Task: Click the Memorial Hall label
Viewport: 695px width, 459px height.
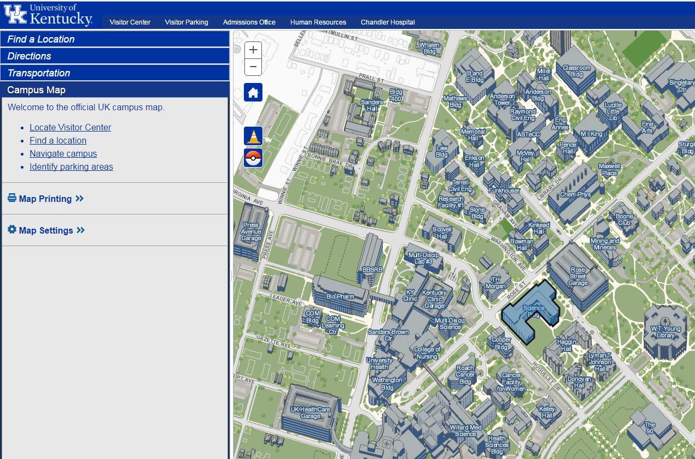Action: 473,135
